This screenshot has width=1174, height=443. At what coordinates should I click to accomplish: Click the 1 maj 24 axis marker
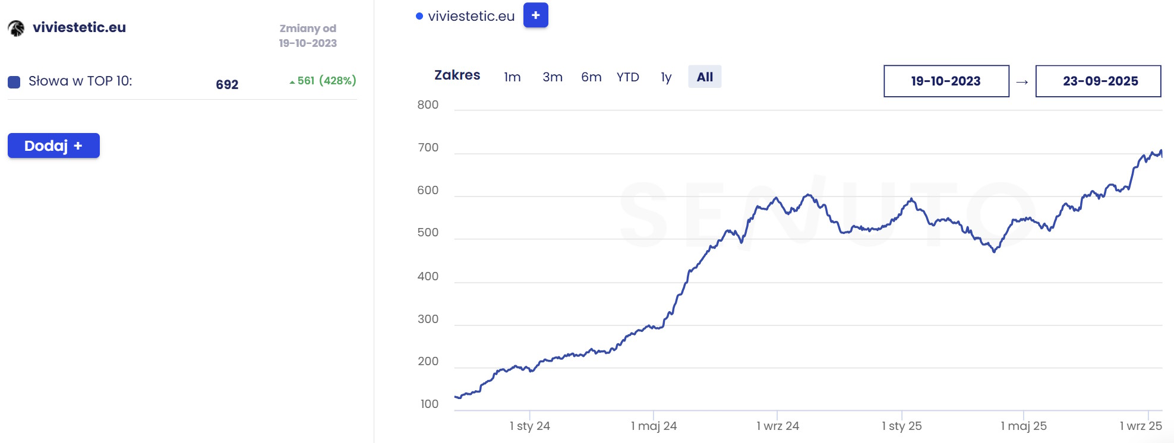654,426
